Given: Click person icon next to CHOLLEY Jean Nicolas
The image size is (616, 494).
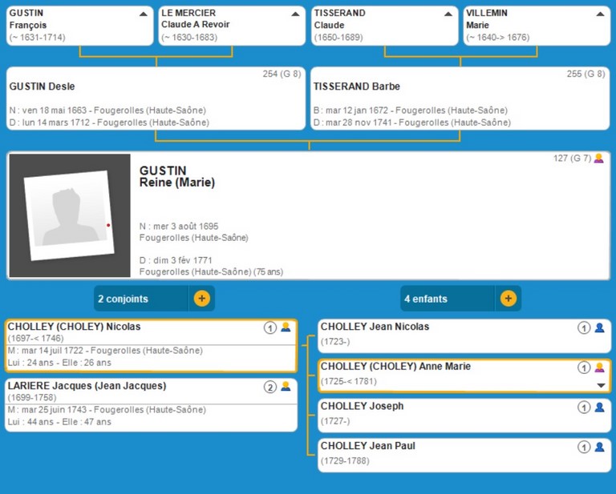Looking at the screenshot, I should 599,327.
